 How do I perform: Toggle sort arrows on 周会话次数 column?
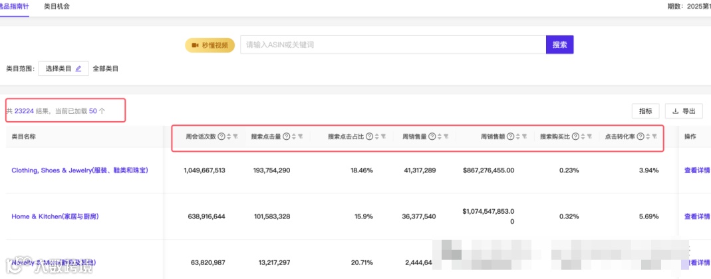[x=229, y=136]
